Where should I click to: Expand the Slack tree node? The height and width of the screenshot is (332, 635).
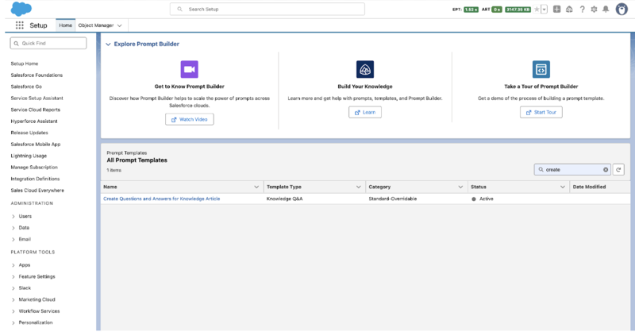click(x=13, y=288)
